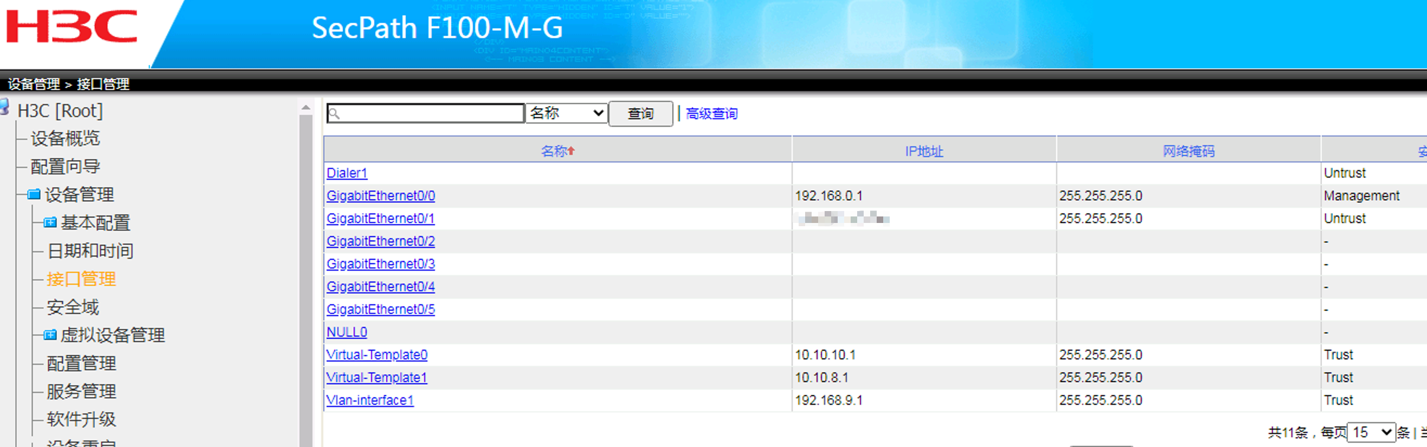The height and width of the screenshot is (447, 1427).
Task: Click the 255.255.255.0 mask in GigabitEthernet0/0 row
Action: click(1101, 196)
